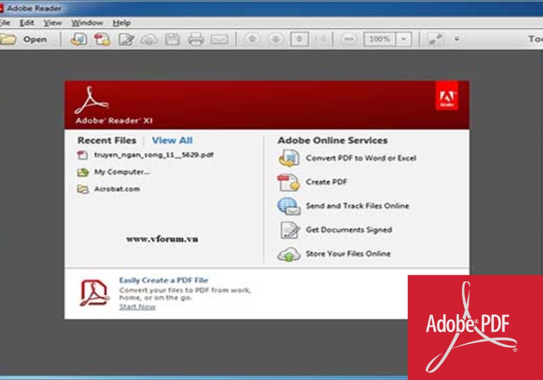Click Convert PDF to Word service icon
Image resolution: width=543 pixels, height=380 pixels.
coord(289,158)
